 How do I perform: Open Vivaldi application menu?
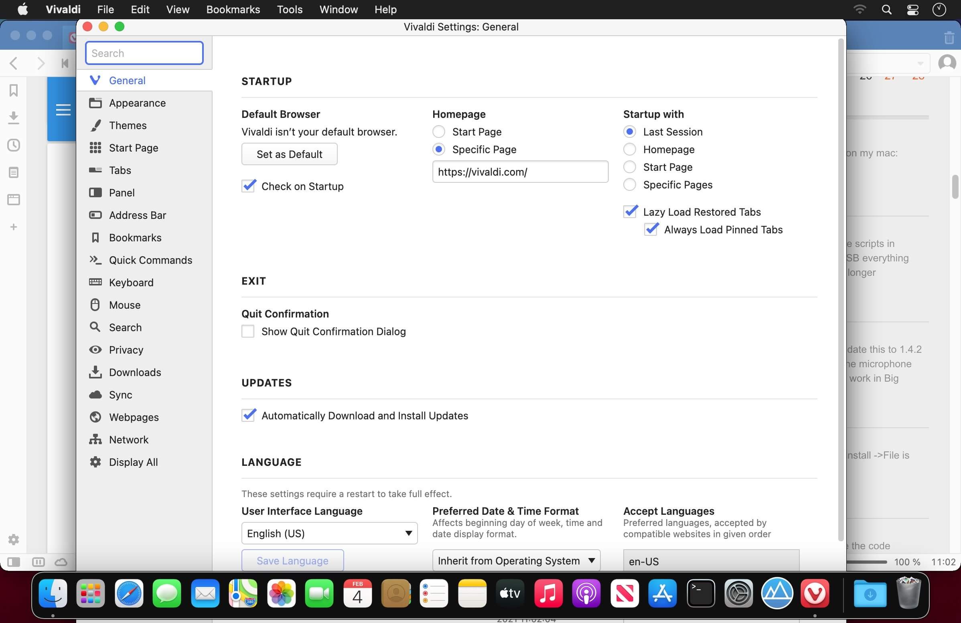click(x=63, y=9)
